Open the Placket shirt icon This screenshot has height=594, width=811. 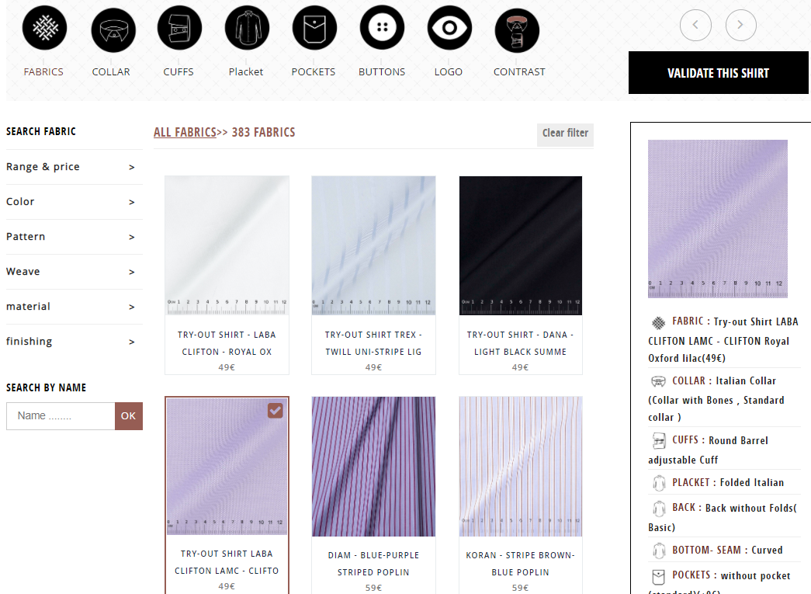(248, 27)
